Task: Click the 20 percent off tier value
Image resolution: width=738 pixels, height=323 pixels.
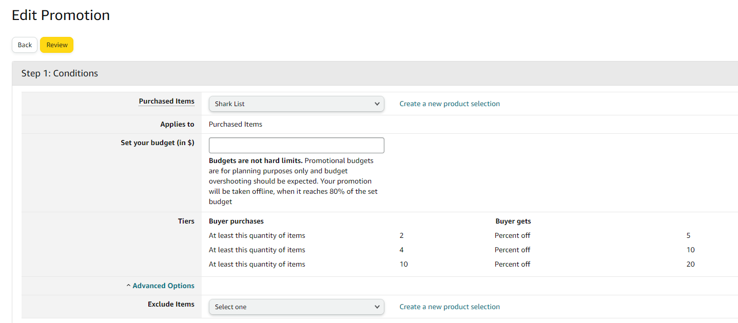Action: 690,264
